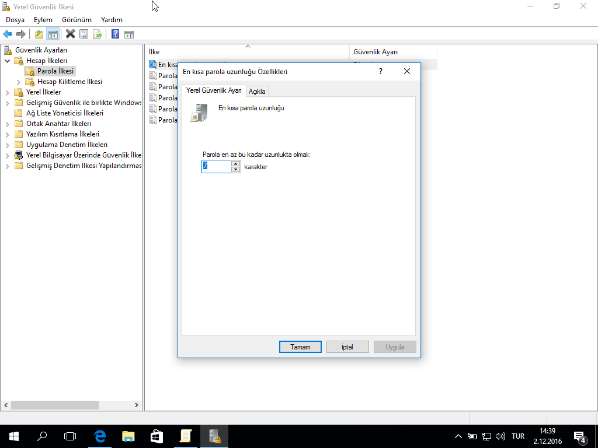598x448 pixels.
Task: Click the Up one level folder icon
Action: [x=39, y=34]
